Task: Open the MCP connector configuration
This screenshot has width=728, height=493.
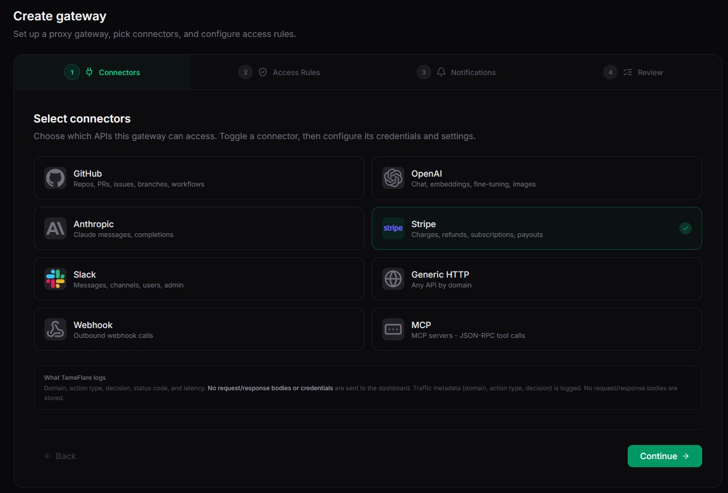Action: pyautogui.click(x=536, y=329)
